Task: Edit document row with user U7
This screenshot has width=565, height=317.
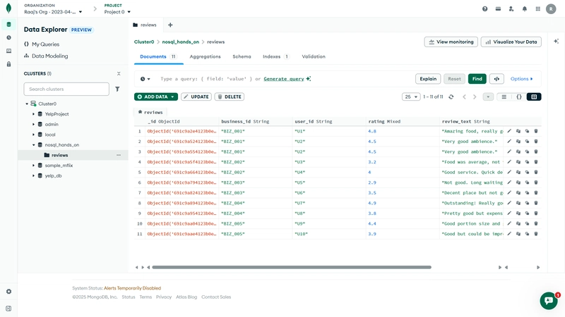Action: click(x=509, y=203)
